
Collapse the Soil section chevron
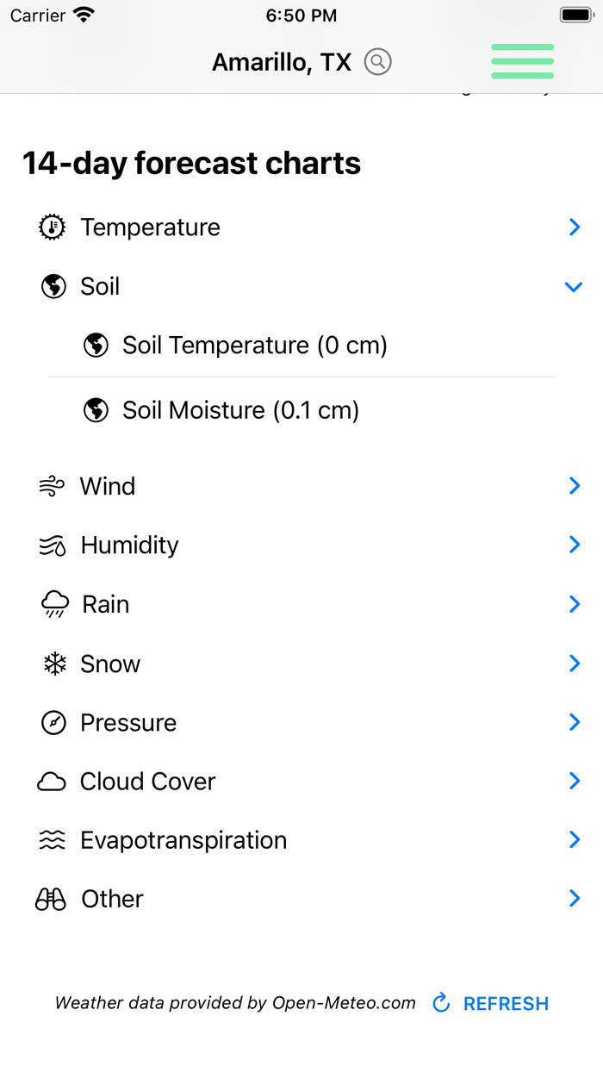(x=574, y=286)
